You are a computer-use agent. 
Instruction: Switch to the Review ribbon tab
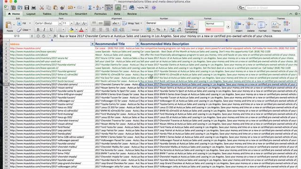tap(132, 14)
